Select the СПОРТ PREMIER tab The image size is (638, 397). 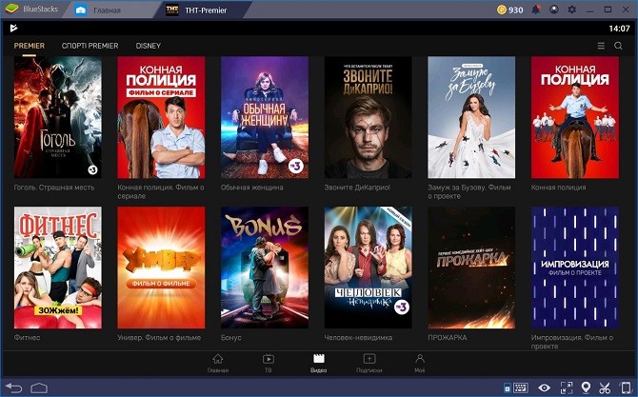[x=90, y=46]
